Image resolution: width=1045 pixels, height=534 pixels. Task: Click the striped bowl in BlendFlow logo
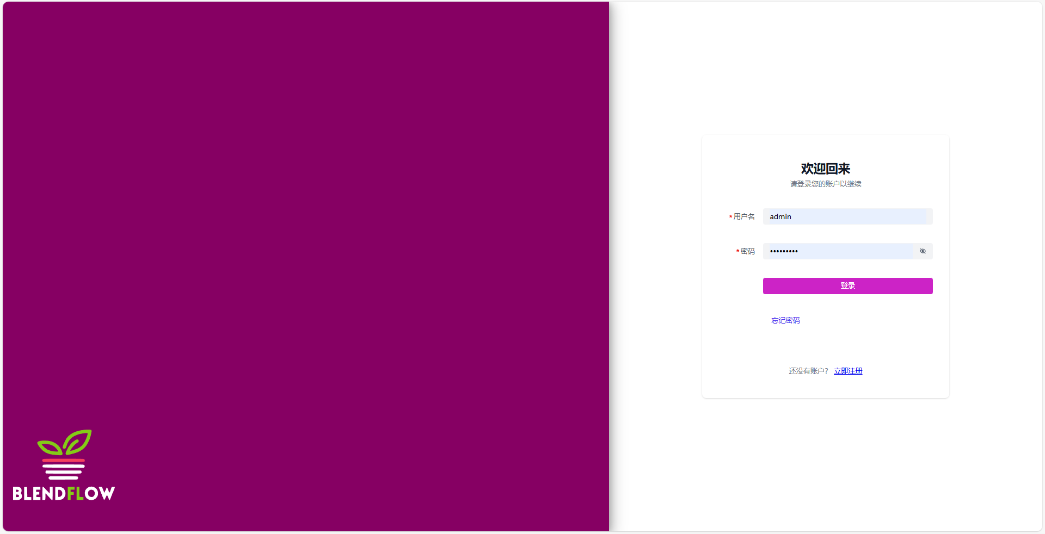(64, 469)
